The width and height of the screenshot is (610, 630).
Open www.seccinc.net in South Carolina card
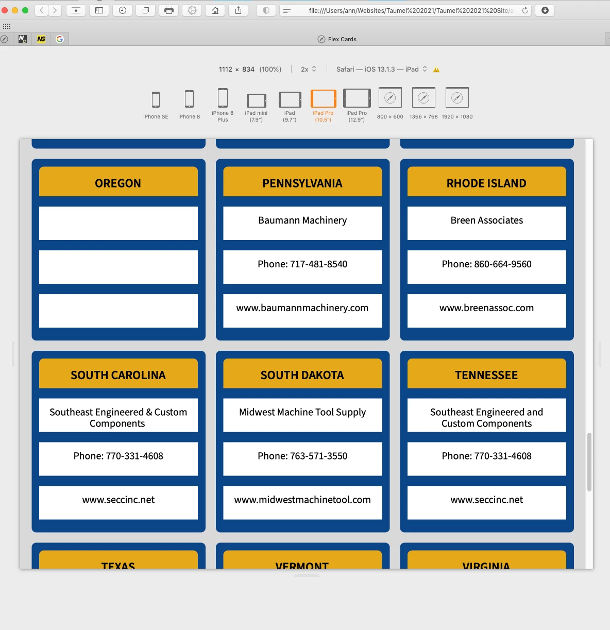(118, 500)
